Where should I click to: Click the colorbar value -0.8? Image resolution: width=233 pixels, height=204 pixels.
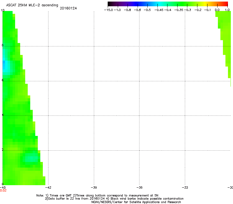[127, 10]
